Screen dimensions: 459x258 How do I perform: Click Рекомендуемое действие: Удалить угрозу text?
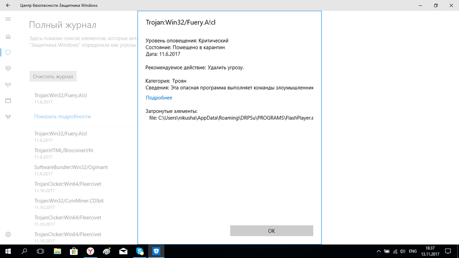click(x=195, y=68)
